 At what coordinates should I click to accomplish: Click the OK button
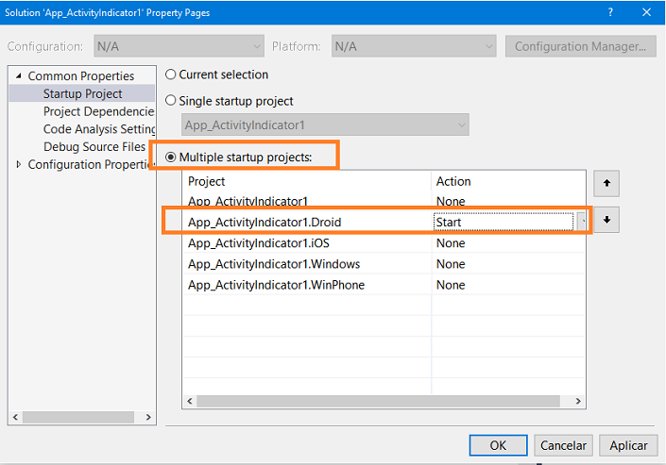(498, 445)
